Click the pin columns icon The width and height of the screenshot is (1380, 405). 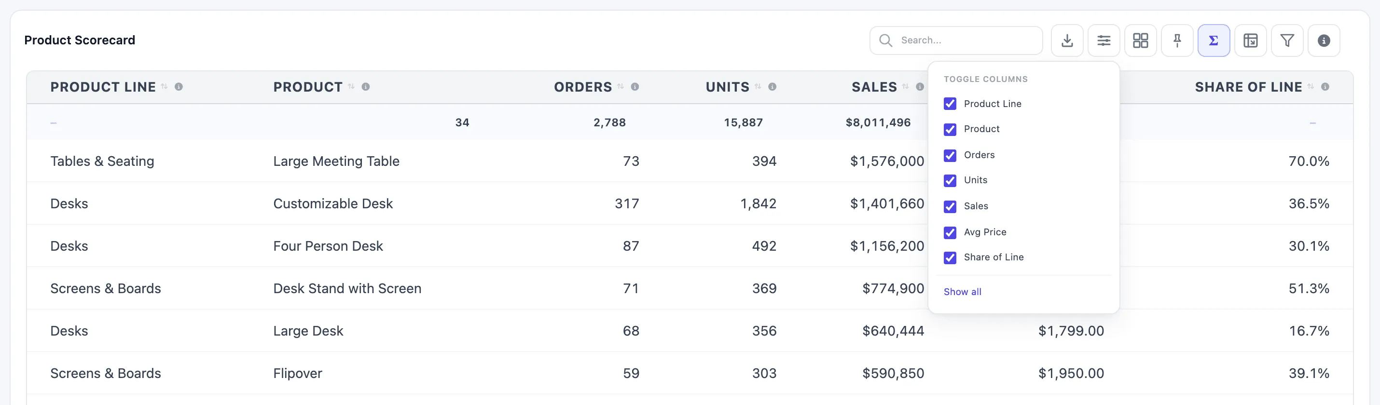click(1177, 40)
